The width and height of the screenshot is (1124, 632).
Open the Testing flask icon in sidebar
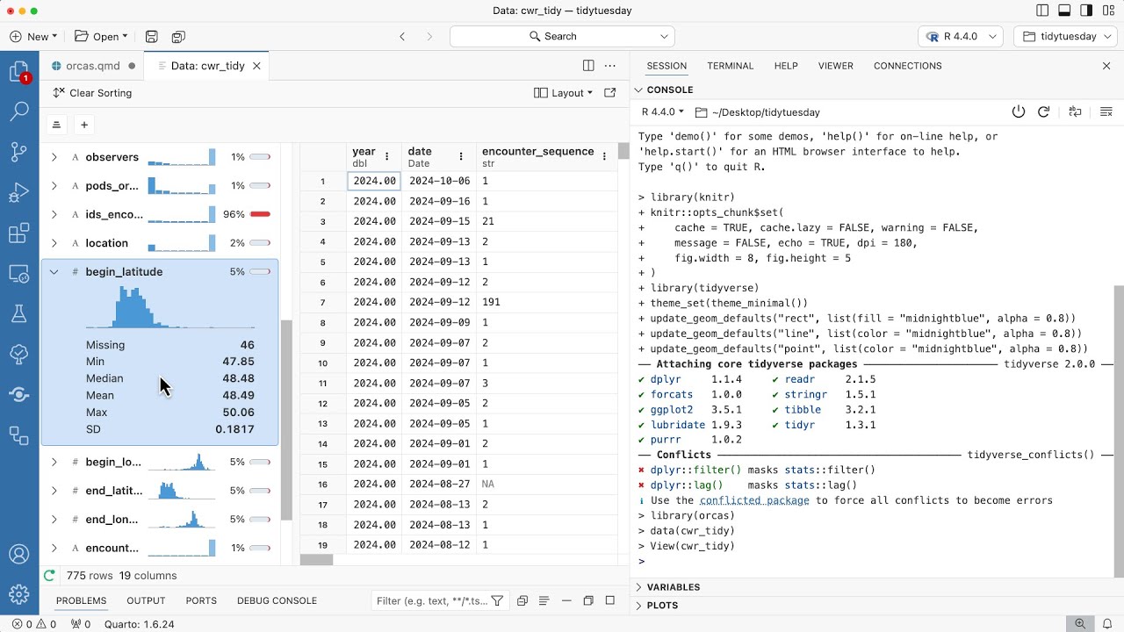(18, 313)
